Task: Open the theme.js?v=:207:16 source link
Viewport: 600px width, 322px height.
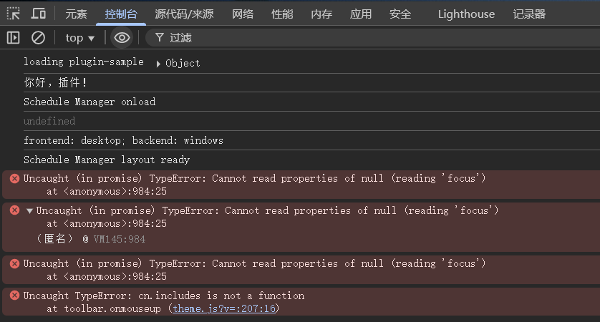Action: [224, 308]
